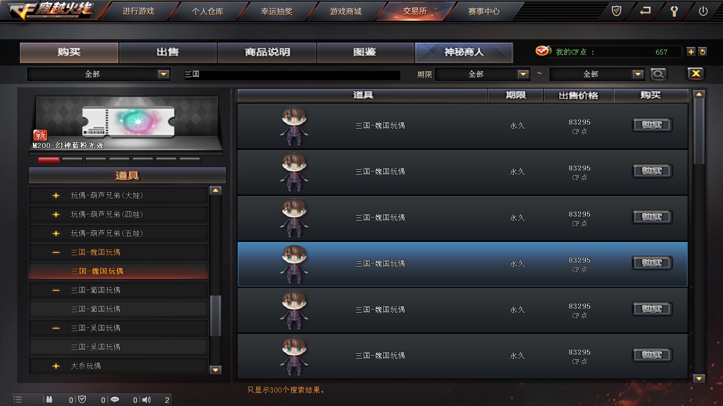Click the shield security icon in top bar
Image resolution: width=723 pixels, height=406 pixels.
616,11
